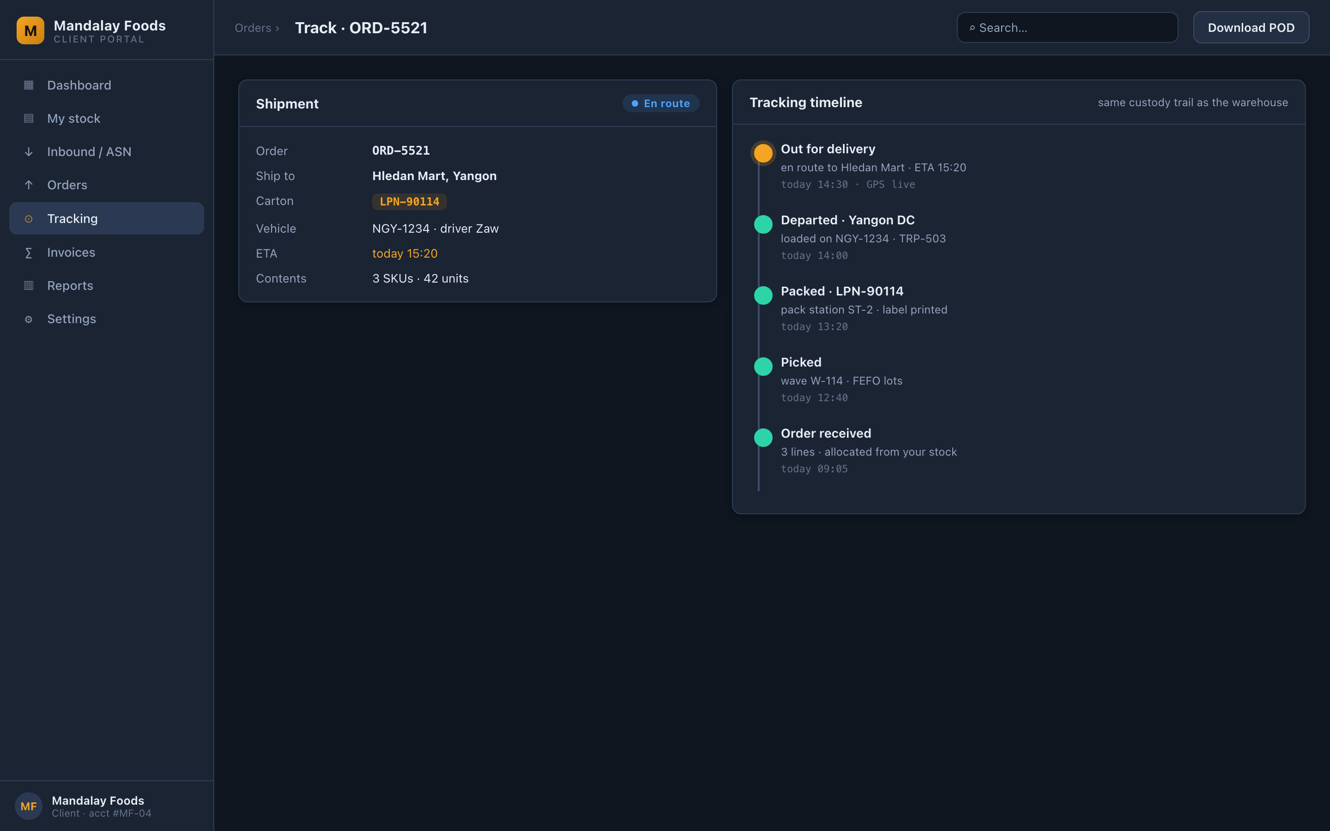Select the Order received timeline marker
1330x831 pixels.
tap(763, 438)
